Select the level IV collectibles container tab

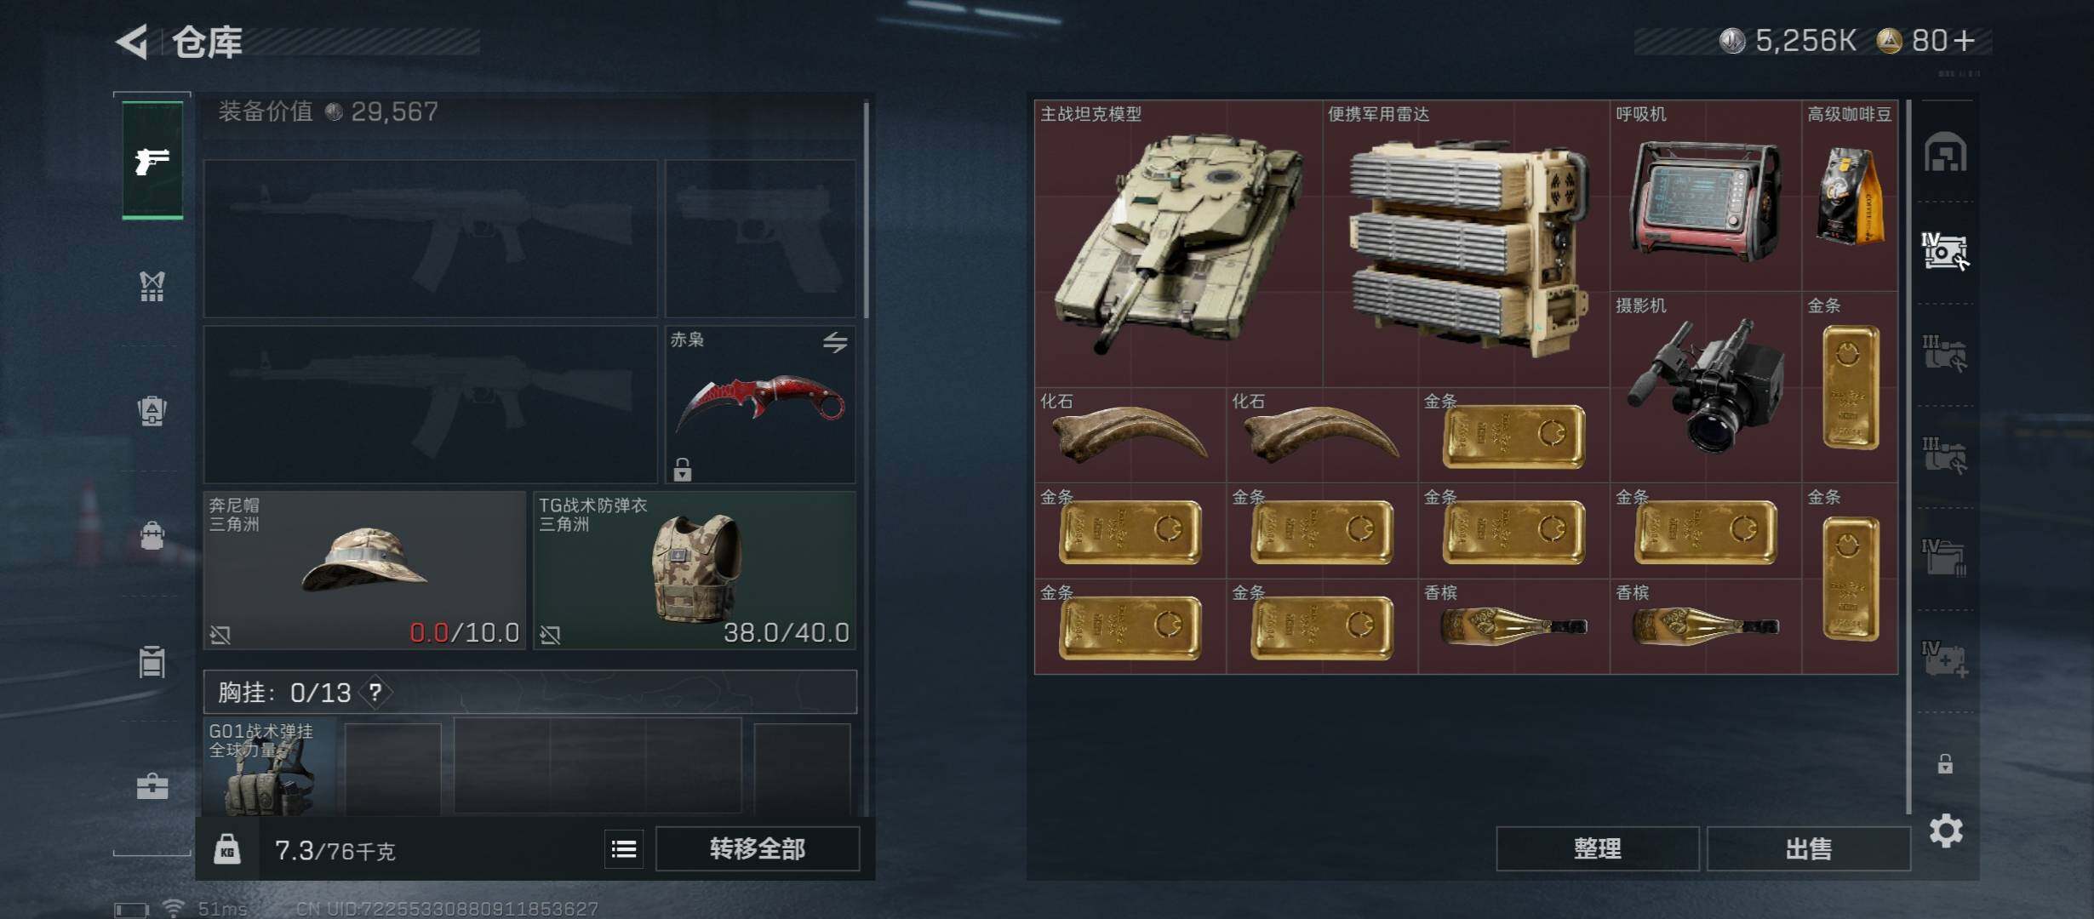[1945, 252]
